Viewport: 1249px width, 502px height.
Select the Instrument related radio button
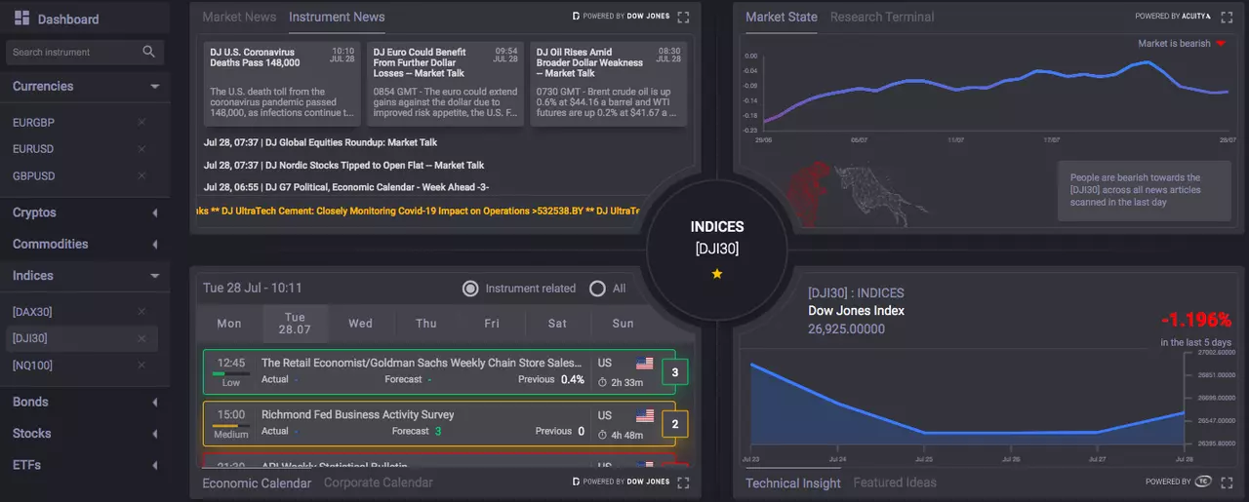pos(470,289)
